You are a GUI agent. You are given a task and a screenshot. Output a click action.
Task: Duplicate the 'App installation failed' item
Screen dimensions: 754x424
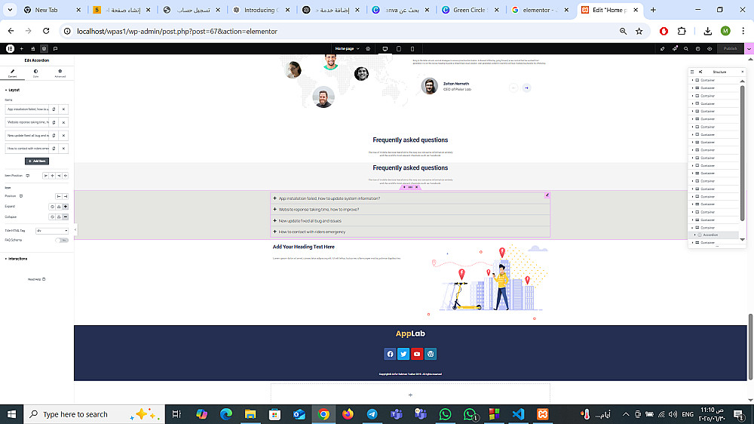point(54,109)
